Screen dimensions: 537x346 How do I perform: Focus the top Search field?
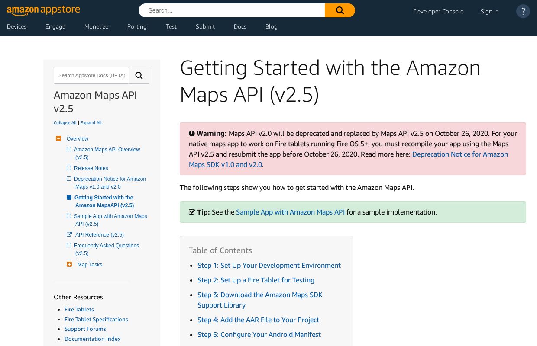tap(232, 10)
